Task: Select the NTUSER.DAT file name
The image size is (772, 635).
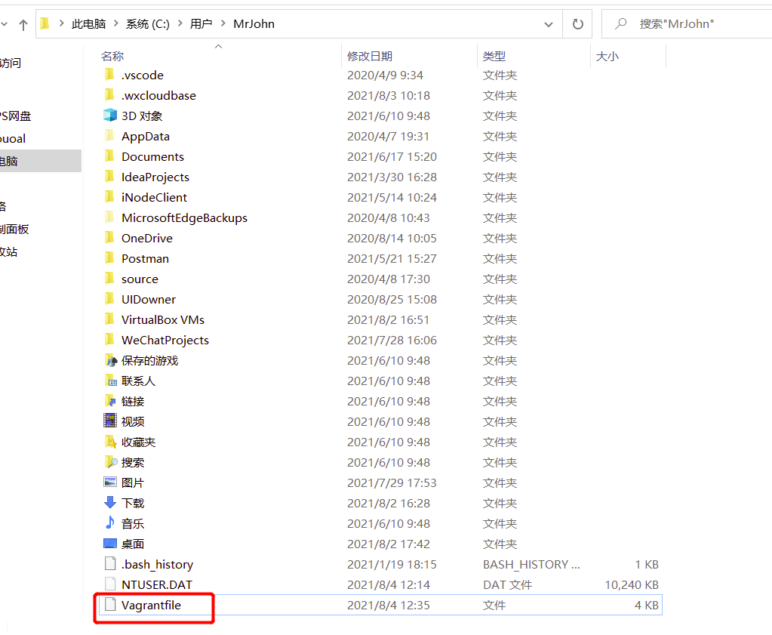Action: tap(156, 584)
